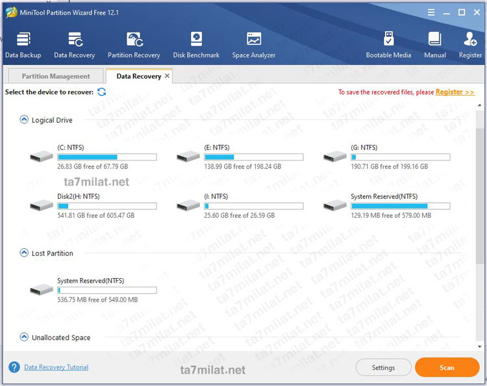This screenshot has width=487, height=386.
Task: Open Data Backup tool
Action: coord(23,45)
